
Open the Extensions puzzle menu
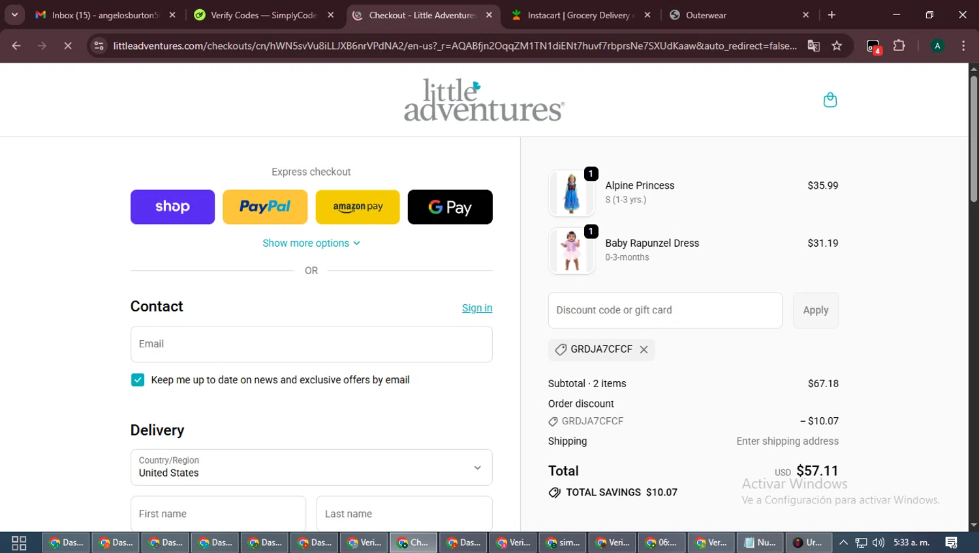pyautogui.click(x=899, y=46)
